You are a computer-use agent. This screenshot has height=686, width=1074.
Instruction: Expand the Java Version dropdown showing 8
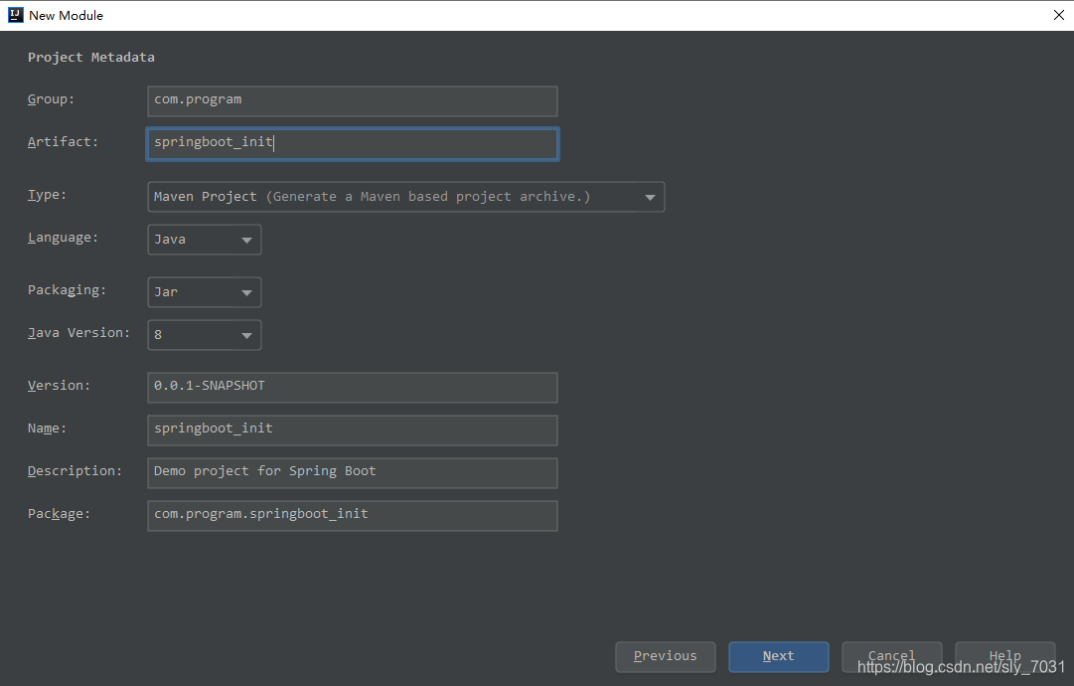tap(204, 335)
